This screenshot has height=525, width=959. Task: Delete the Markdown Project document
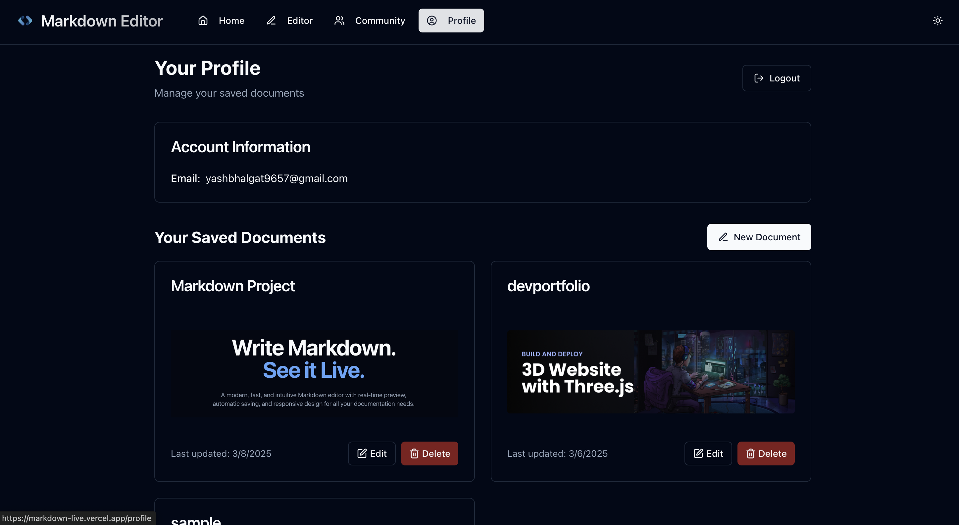coord(429,453)
